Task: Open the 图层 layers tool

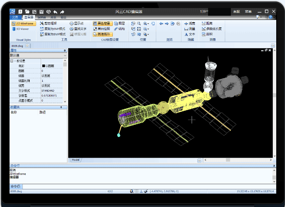Action: [119, 24]
